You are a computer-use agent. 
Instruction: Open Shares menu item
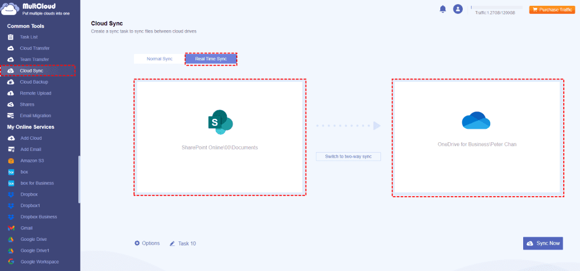(27, 104)
